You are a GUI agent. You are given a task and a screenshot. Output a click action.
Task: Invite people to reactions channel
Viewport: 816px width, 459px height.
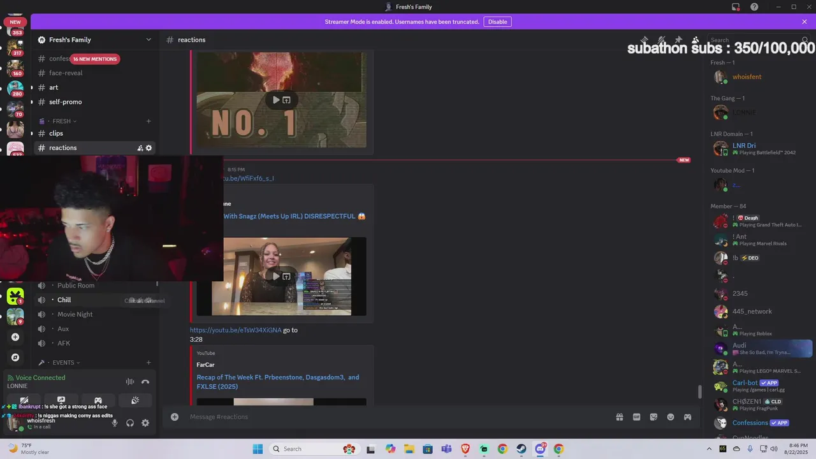[x=140, y=148]
